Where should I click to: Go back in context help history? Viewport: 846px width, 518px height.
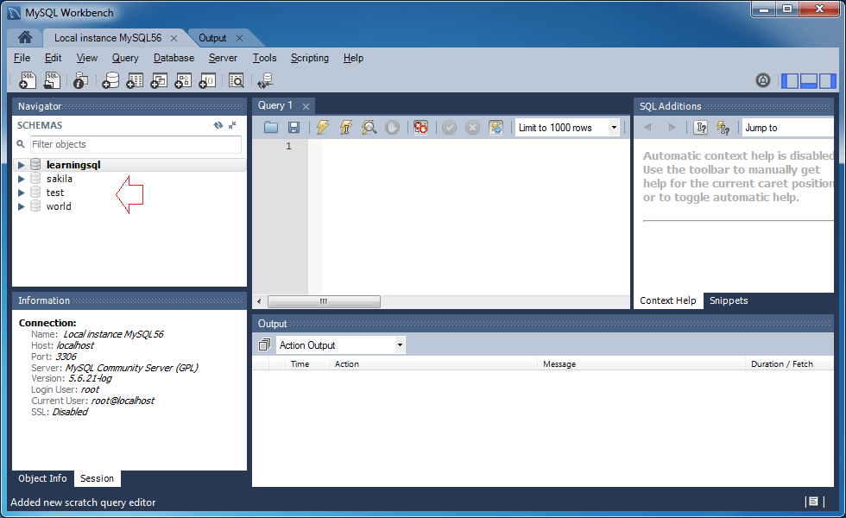coord(648,128)
